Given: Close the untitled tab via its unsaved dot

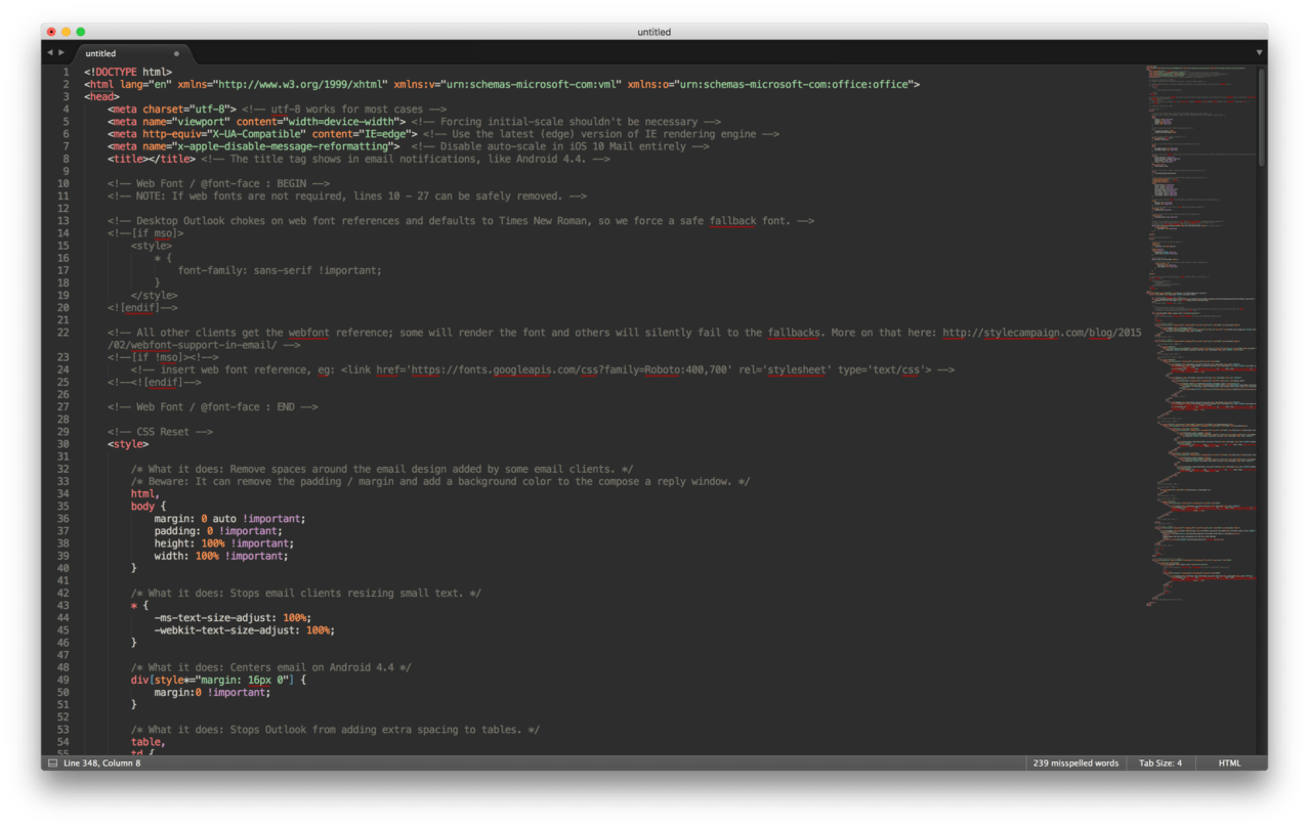Looking at the screenshot, I should pos(176,54).
